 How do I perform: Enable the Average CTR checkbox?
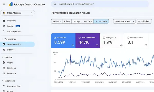coord(104,38)
